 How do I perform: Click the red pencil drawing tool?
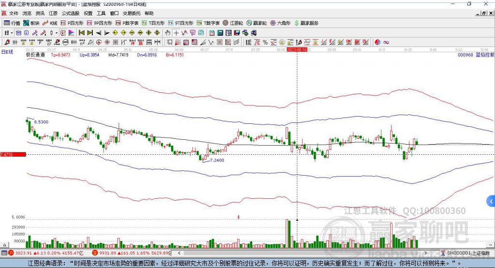click(x=7, y=42)
